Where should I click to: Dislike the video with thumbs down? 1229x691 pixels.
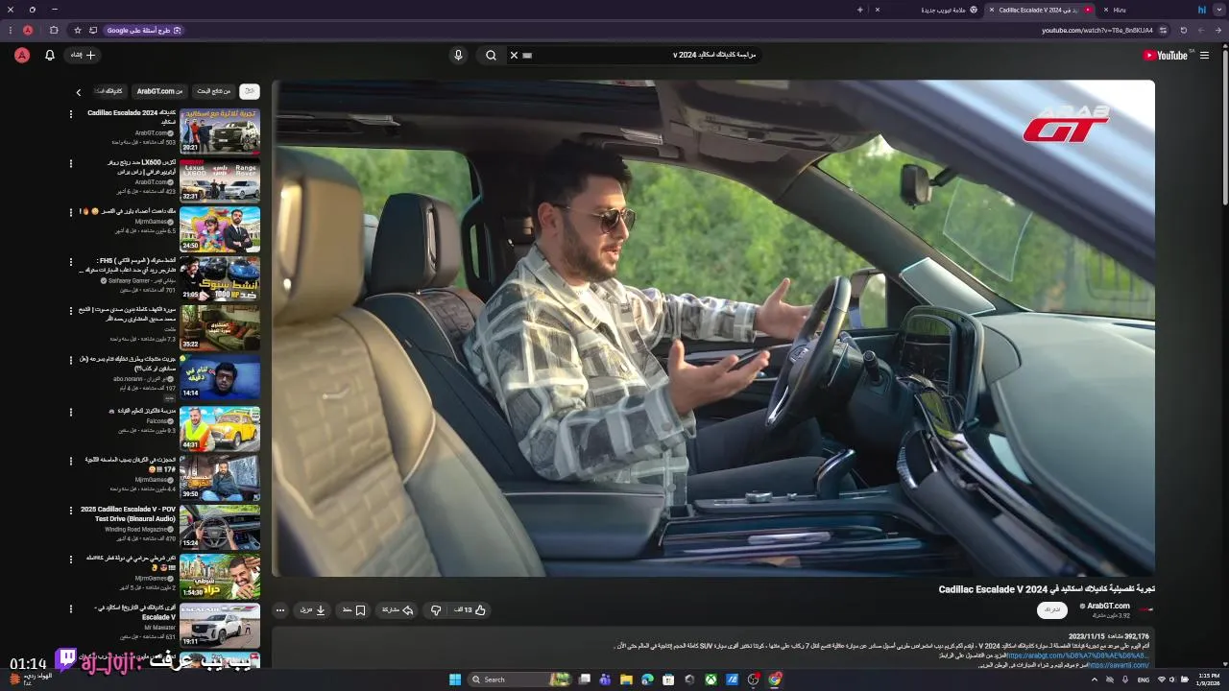click(436, 609)
